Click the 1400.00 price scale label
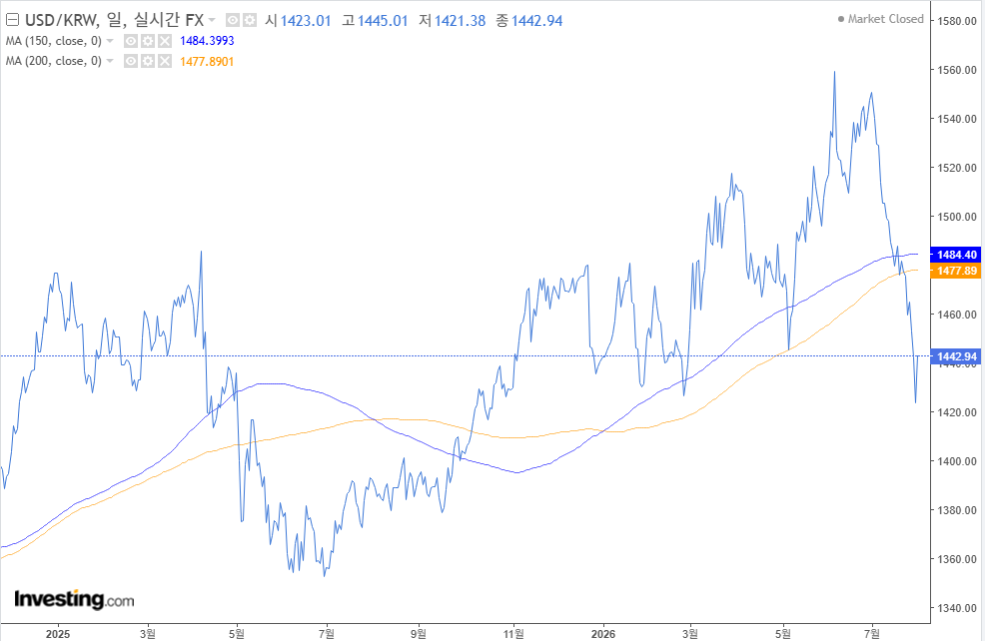The image size is (985, 641). tap(957, 461)
